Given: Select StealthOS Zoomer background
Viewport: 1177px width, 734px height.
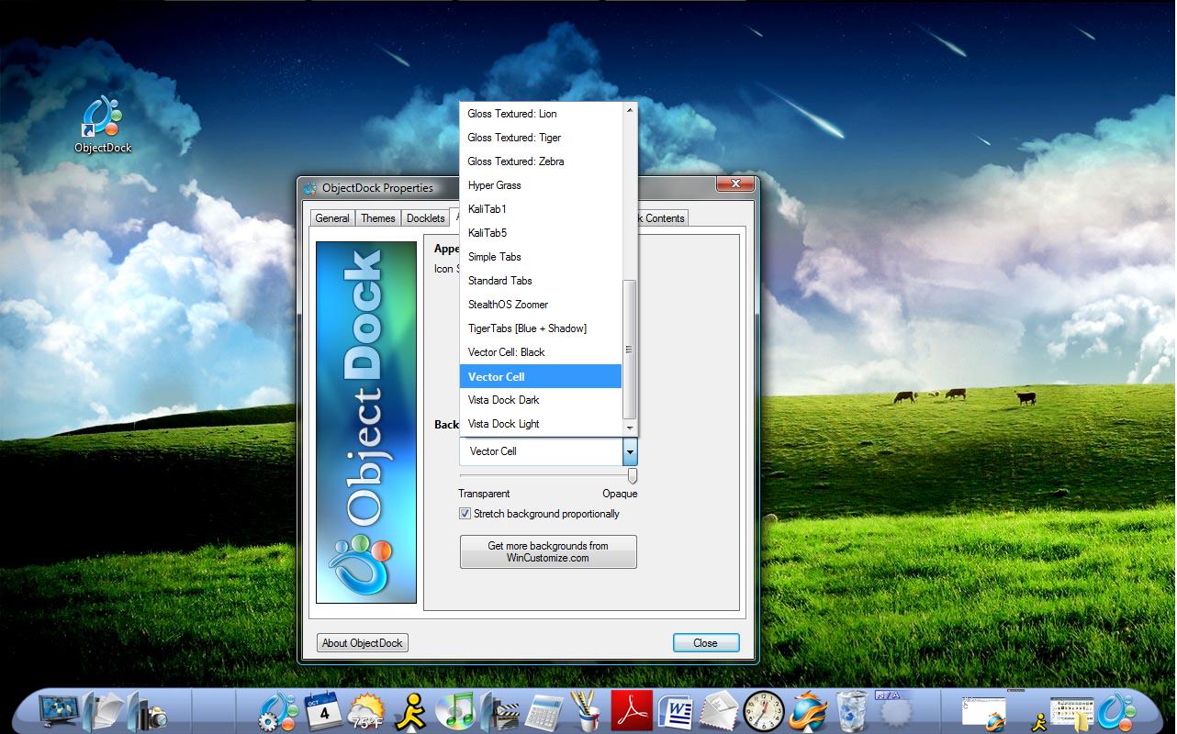Looking at the screenshot, I should 541,305.
